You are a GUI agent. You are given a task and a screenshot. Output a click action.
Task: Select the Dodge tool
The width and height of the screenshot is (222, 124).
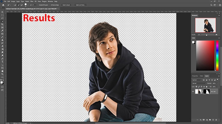(2, 55)
